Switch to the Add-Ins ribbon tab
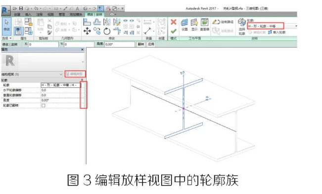The height and width of the screenshot is (194, 322). pos(76,14)
